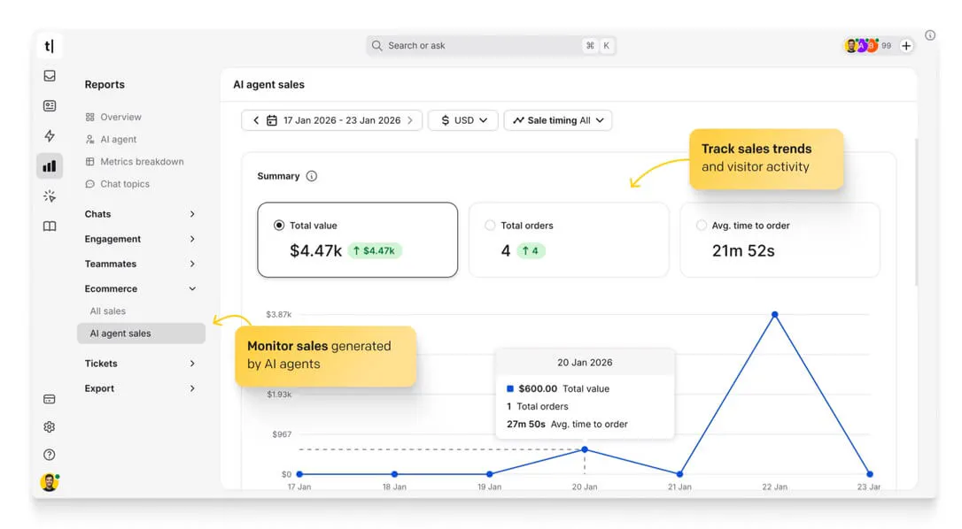Select Total value radio button
The width and height of the screenshot is (962, 529).
click(x=279, y=226)
